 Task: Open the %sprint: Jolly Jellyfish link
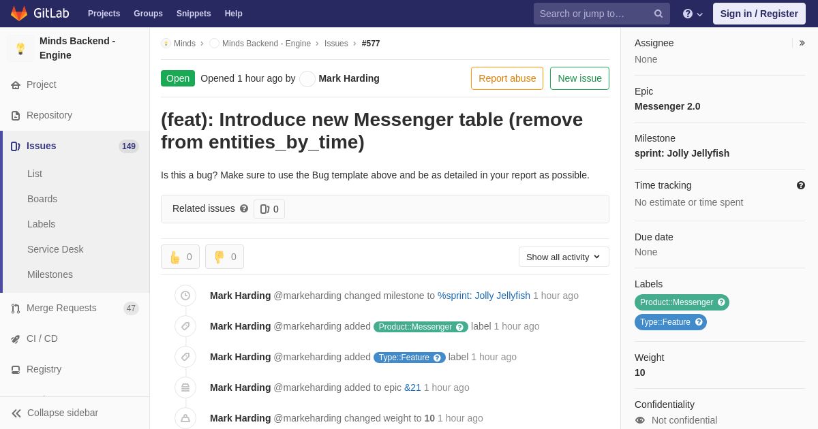point(484,296)
